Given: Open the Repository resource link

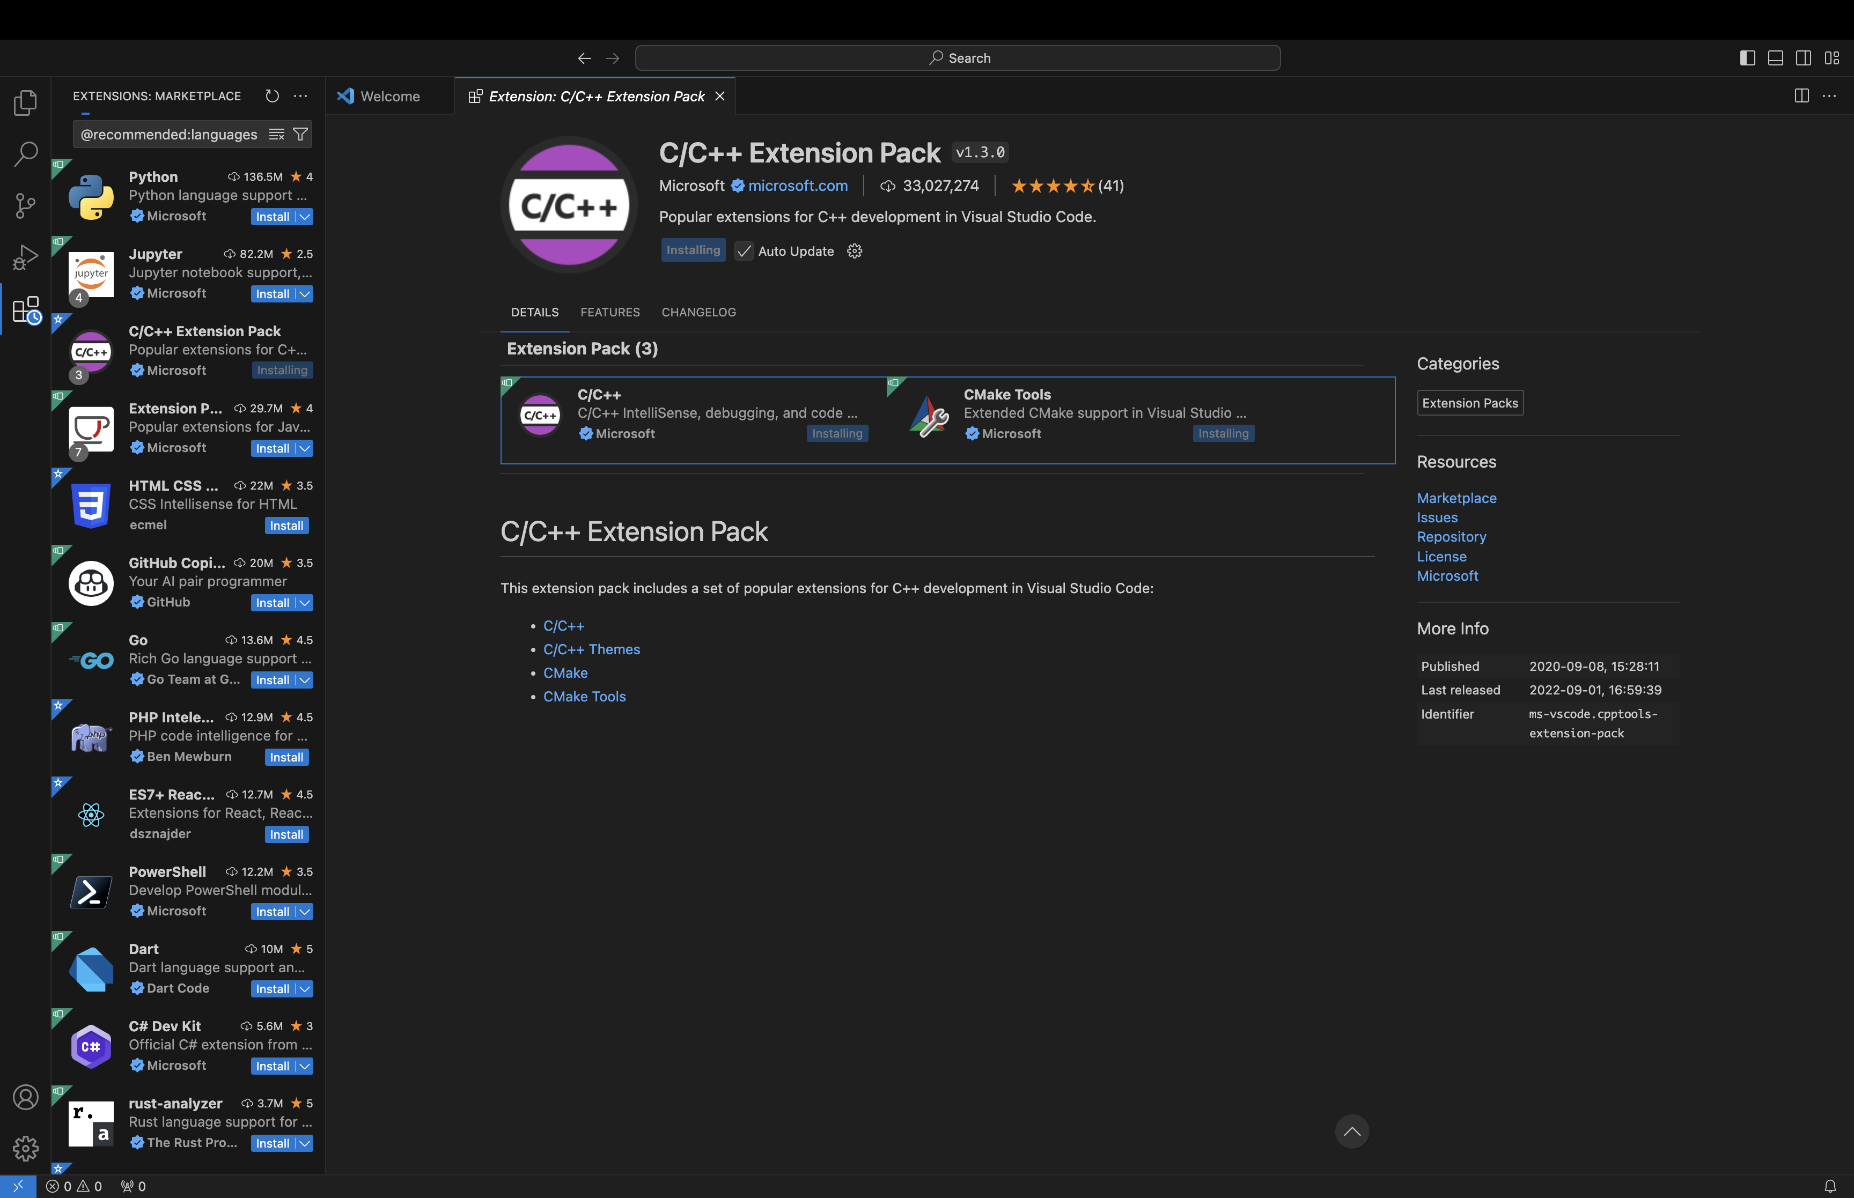Looking at the screenshot, I should tap(1451, 537).
